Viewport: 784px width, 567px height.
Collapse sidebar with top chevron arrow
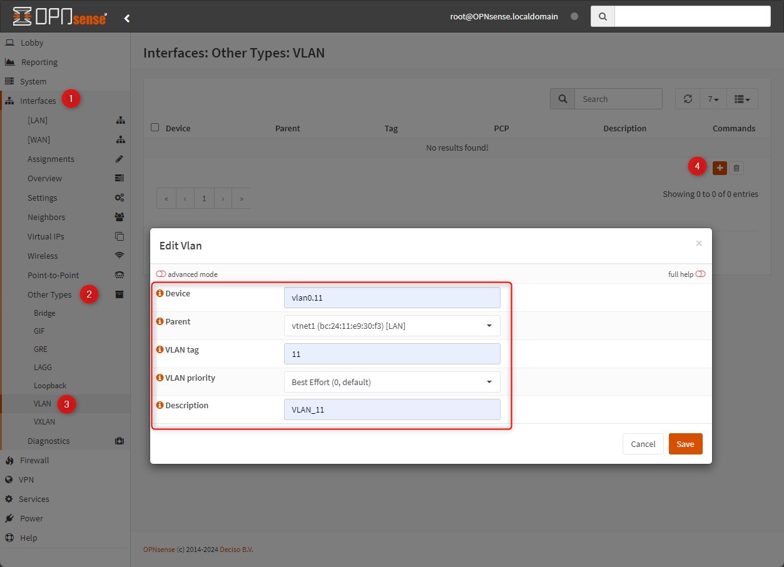pos(127,18)
